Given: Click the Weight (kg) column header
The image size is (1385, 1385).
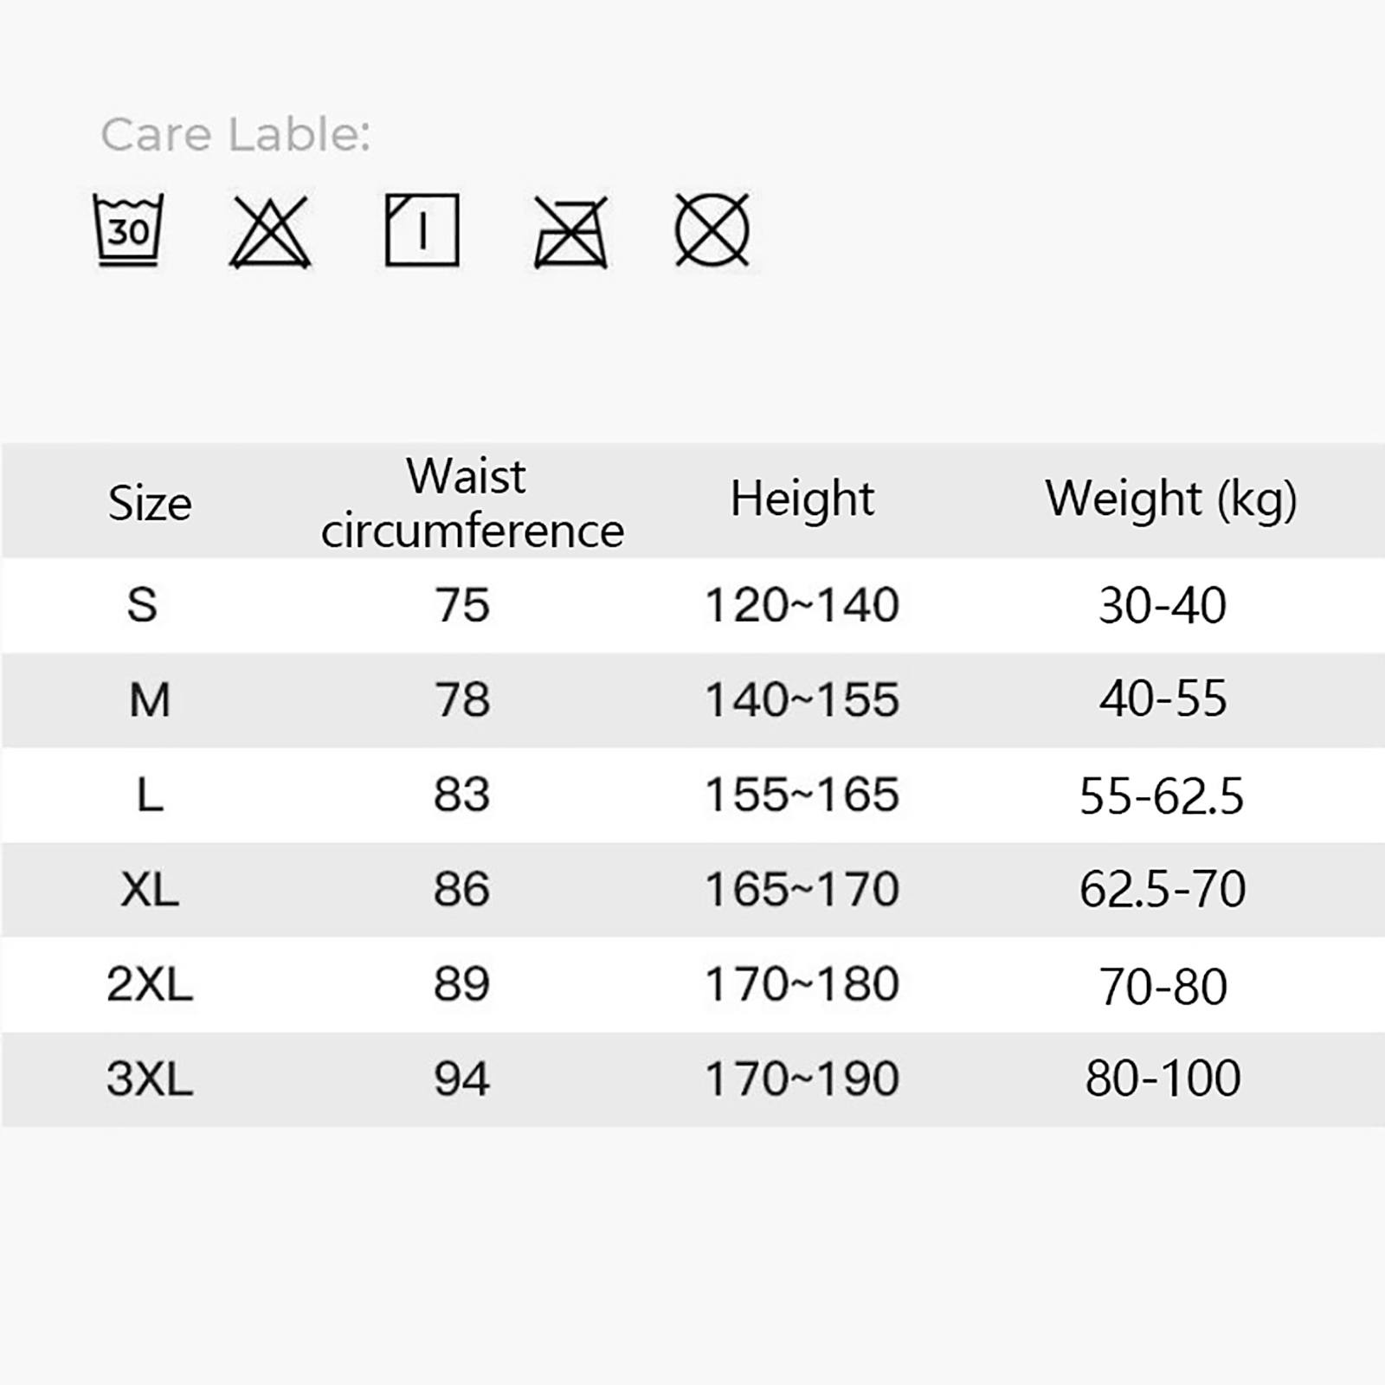Looking at the screenshot, I should (1170, 499).
